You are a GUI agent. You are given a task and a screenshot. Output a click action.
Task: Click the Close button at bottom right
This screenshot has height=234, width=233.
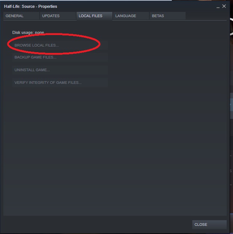209,224
